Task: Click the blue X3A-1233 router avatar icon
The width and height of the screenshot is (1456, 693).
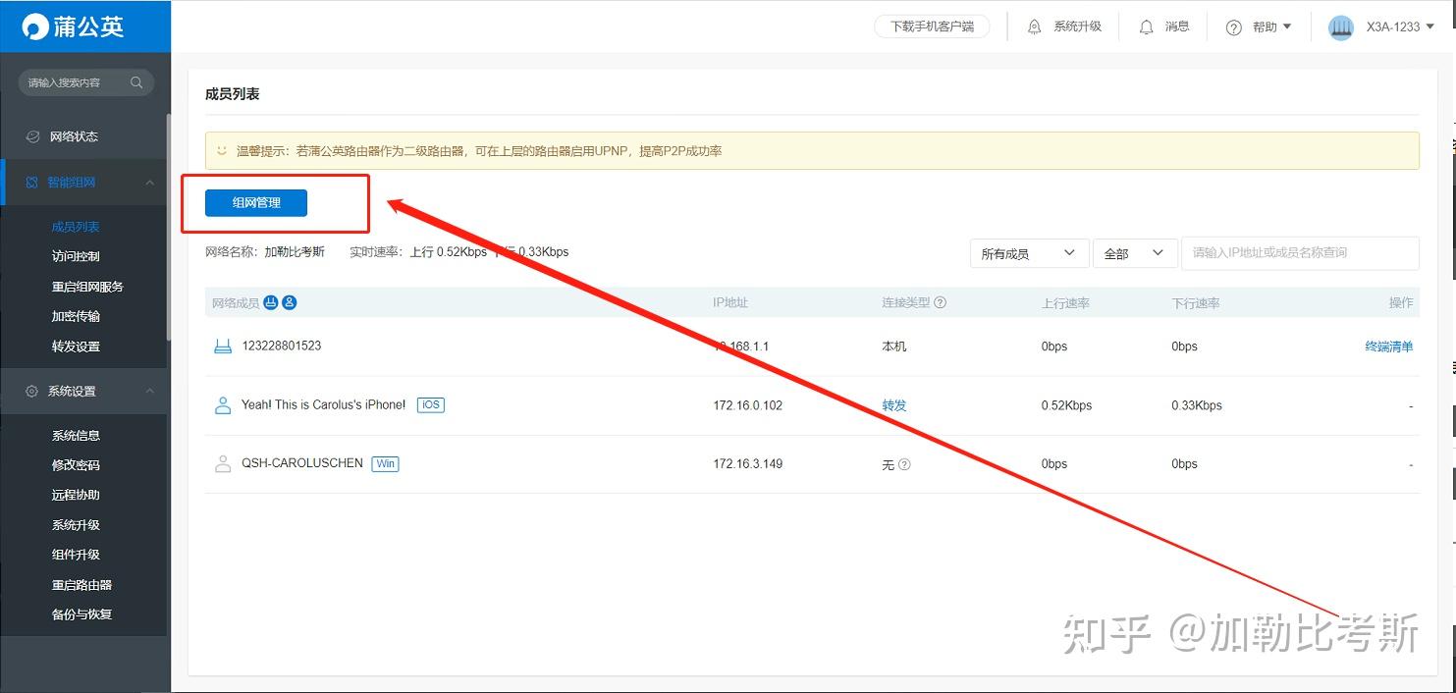Action: click(x=1341, y=27)
